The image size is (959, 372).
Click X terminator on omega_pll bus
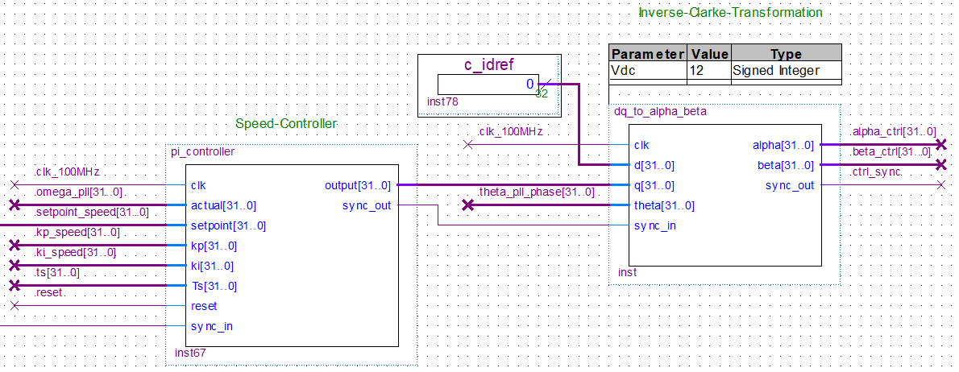click(15, 205)
